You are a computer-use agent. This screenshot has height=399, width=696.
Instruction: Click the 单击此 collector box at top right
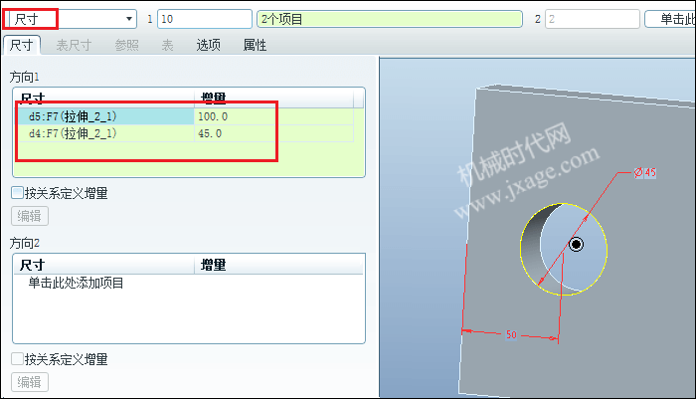tap(670, 19)
